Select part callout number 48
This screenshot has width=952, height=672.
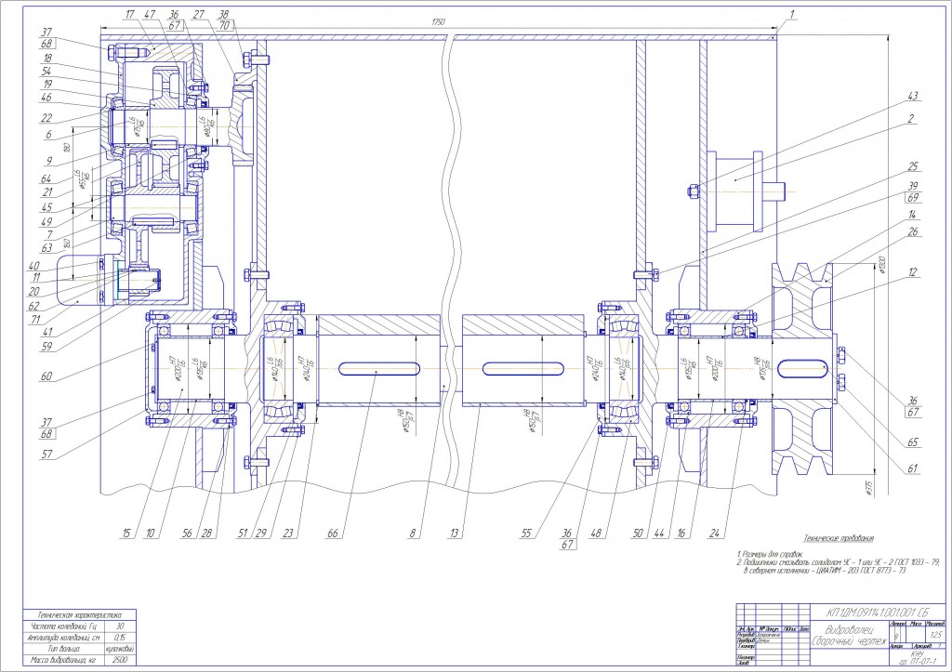[596, 534]
